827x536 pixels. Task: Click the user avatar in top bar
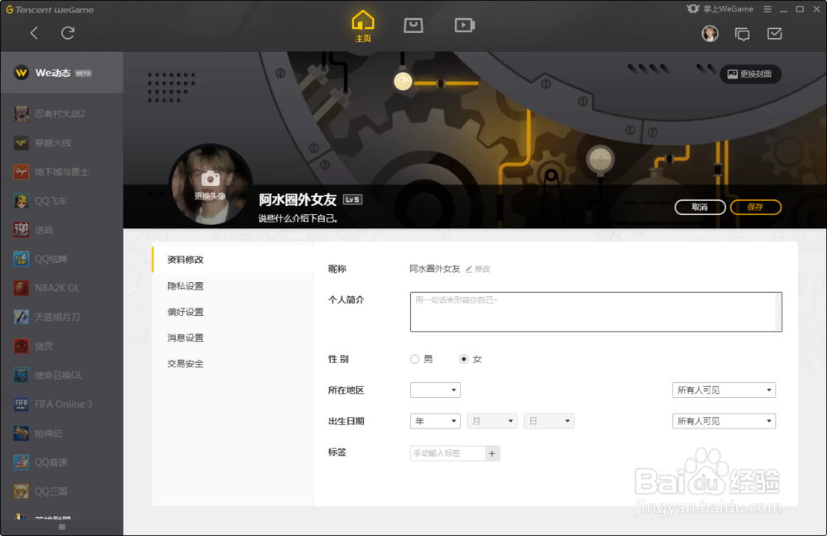coord(710,34)
